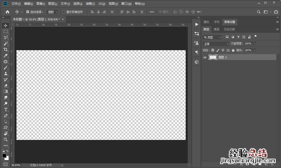
Task: Hide 图层 2 with the eye icon
Action: (205, 57)
